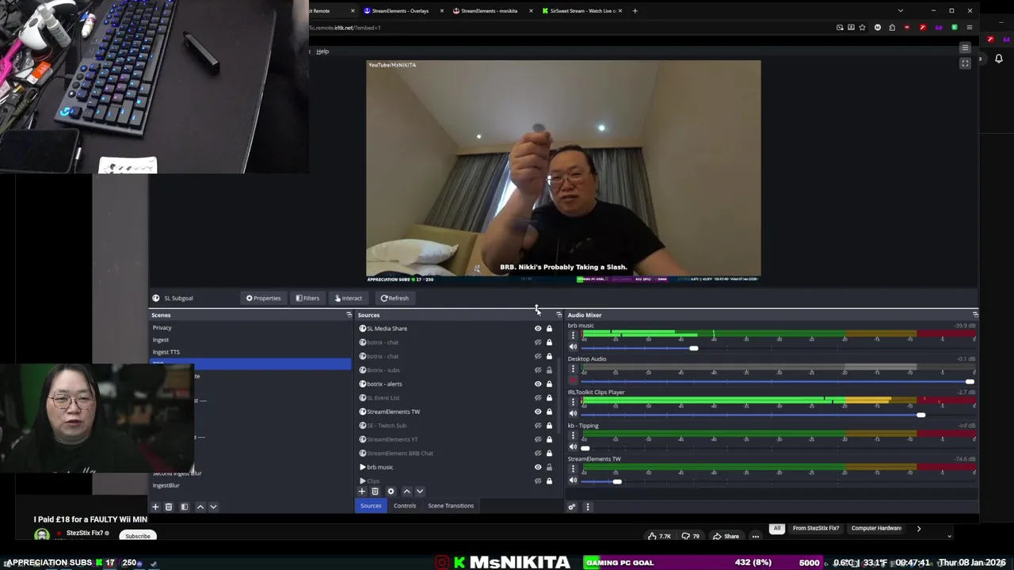The width and height of the screenshot is (1014, 570).
Task: Adjust the brb music volume slider
Action: [x=694, y=348]
